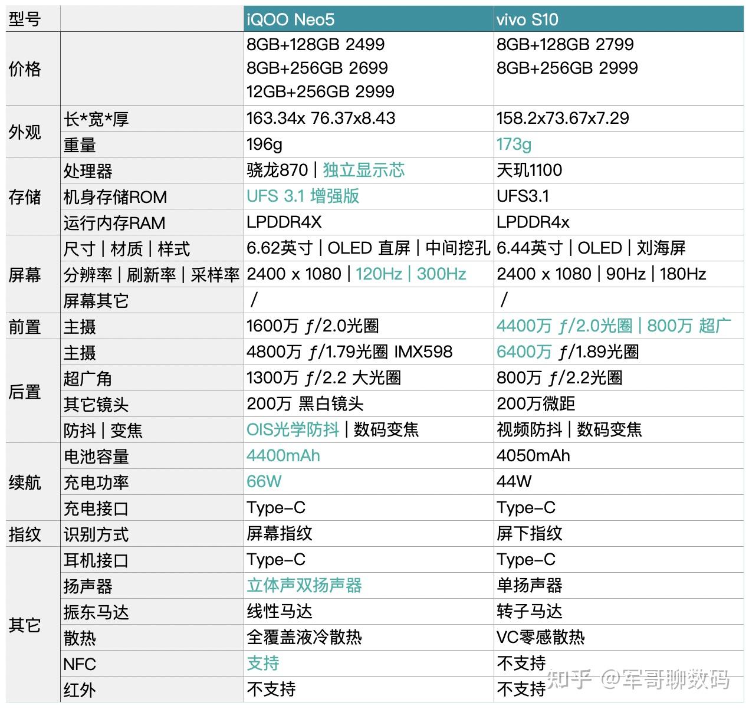Select the iQOO Neo5 column header
The image size is (749, 709).
(x=290, y=19)
